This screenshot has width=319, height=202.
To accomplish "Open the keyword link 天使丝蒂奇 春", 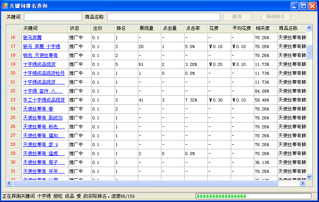I will [38, 109].
